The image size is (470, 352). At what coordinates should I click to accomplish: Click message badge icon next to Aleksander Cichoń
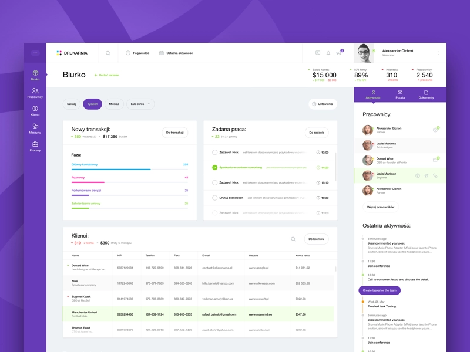point(436,129)
